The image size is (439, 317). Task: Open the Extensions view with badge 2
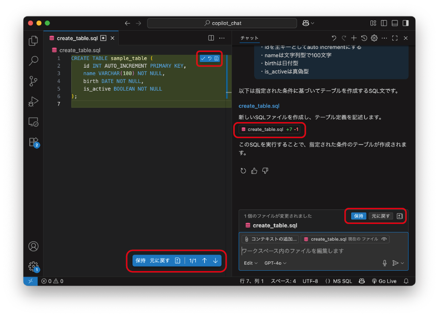coord(34,142)
